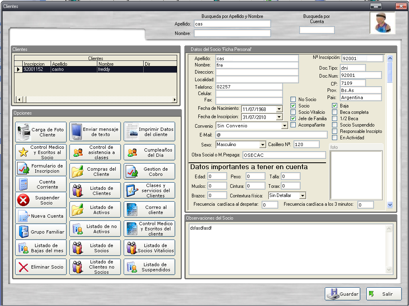The height and width of the screenshot is (306, 409).
Task: Click Nueva Cuenta icon
Action: coord(24,216)
